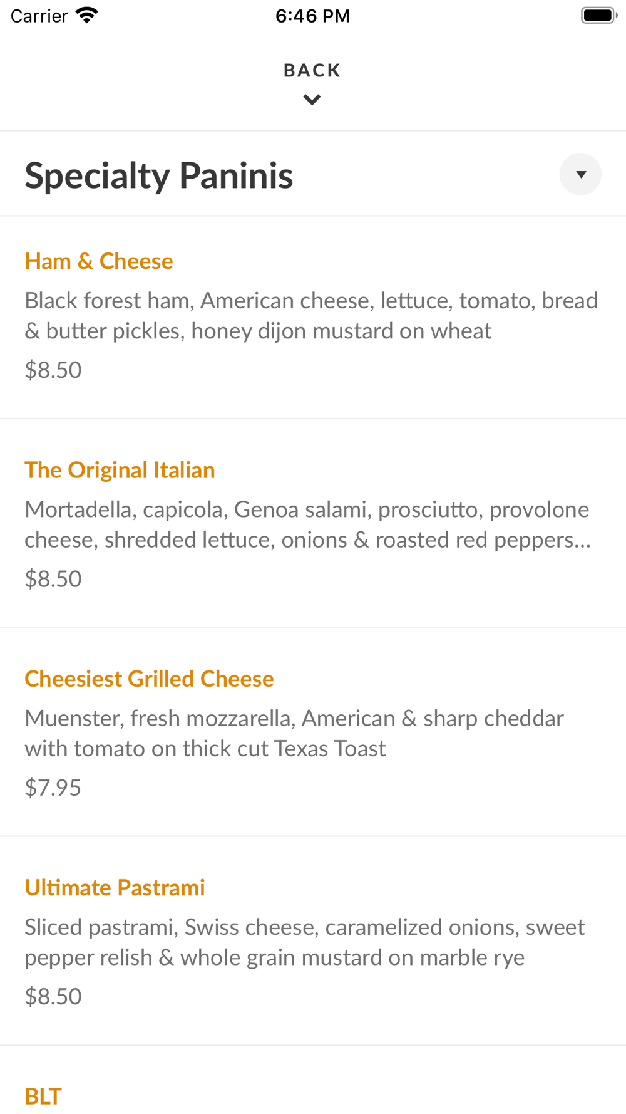Click the down chevron below BACK

pyautogui.click(x=312, y=100)
